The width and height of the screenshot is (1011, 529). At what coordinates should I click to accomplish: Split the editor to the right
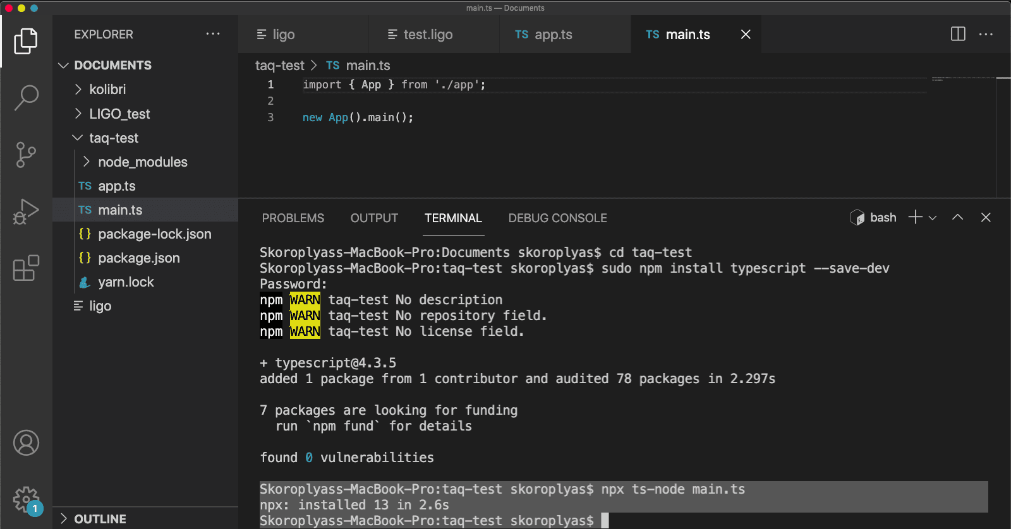[x=958, y=34]
